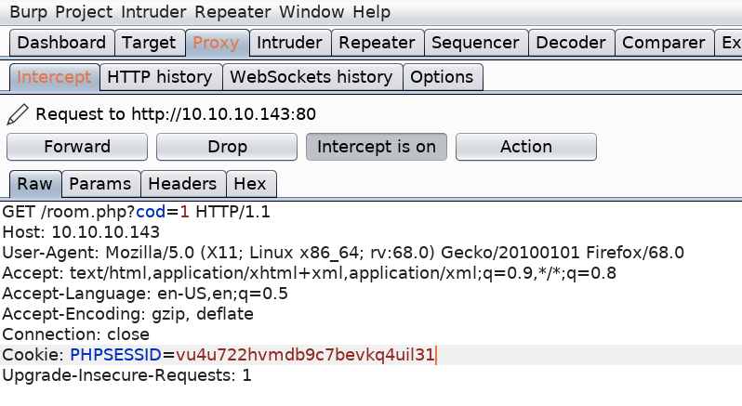
Task: Open the Project menu
Action: pos(92,13)
